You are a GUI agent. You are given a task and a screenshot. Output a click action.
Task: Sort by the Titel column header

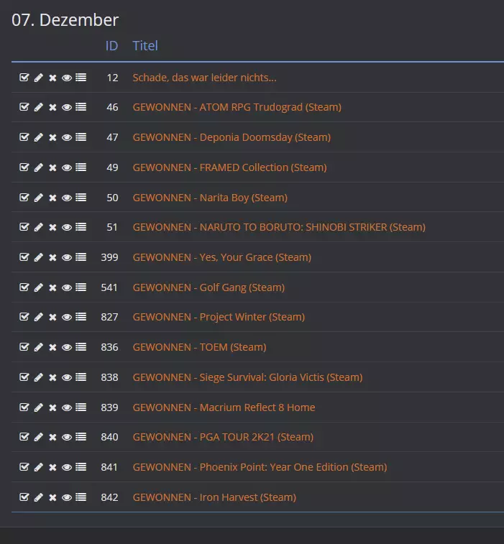coord(145,46)
